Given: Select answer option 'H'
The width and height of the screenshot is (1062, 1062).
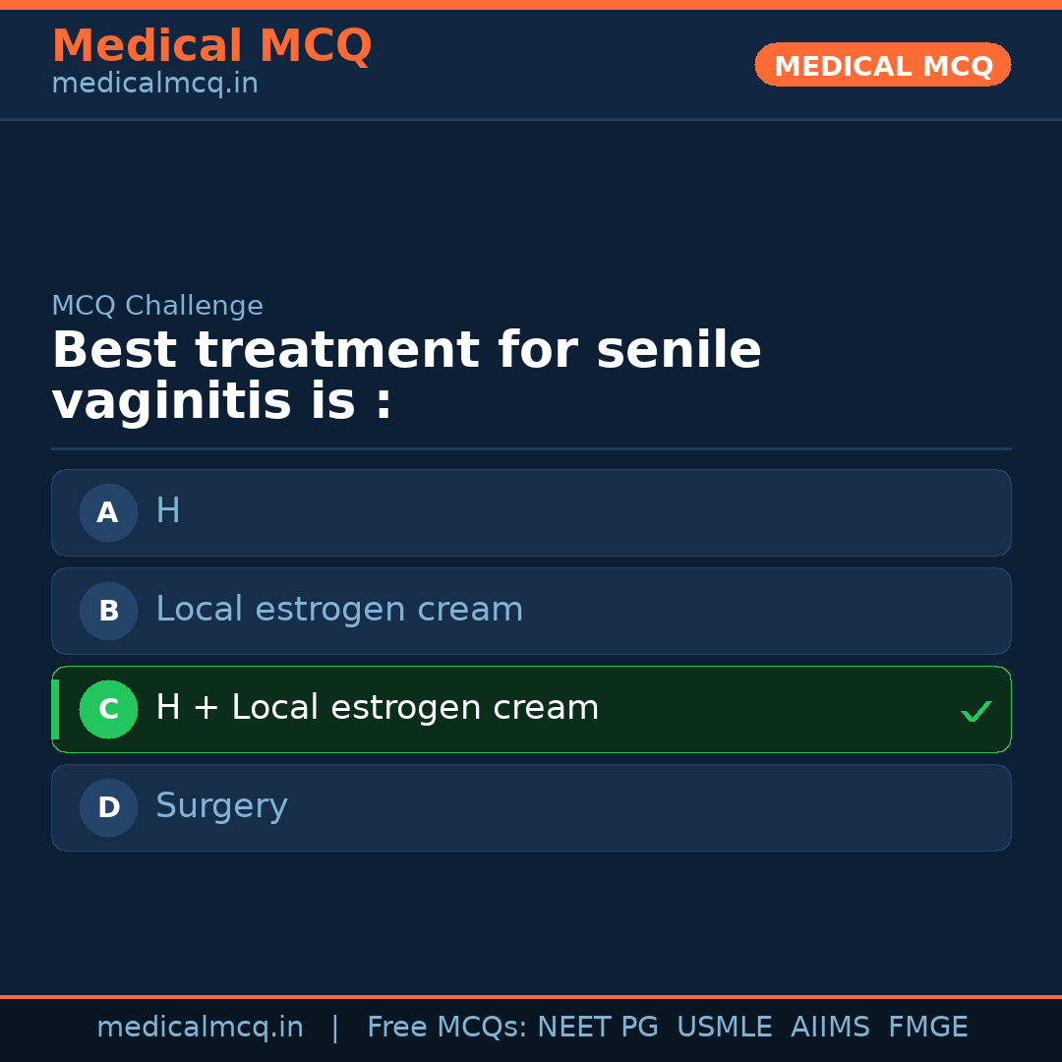Looking at the screenshot, I should [x=531, y=512].
